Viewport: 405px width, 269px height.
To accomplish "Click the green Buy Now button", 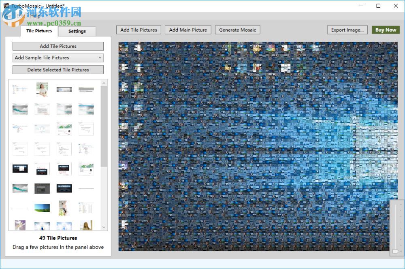I will click(386, 30).
